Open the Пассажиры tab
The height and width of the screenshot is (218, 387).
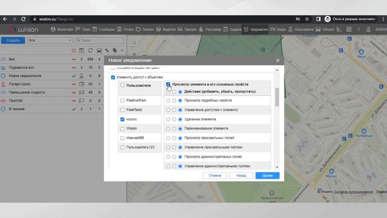(x=210, y=30)
